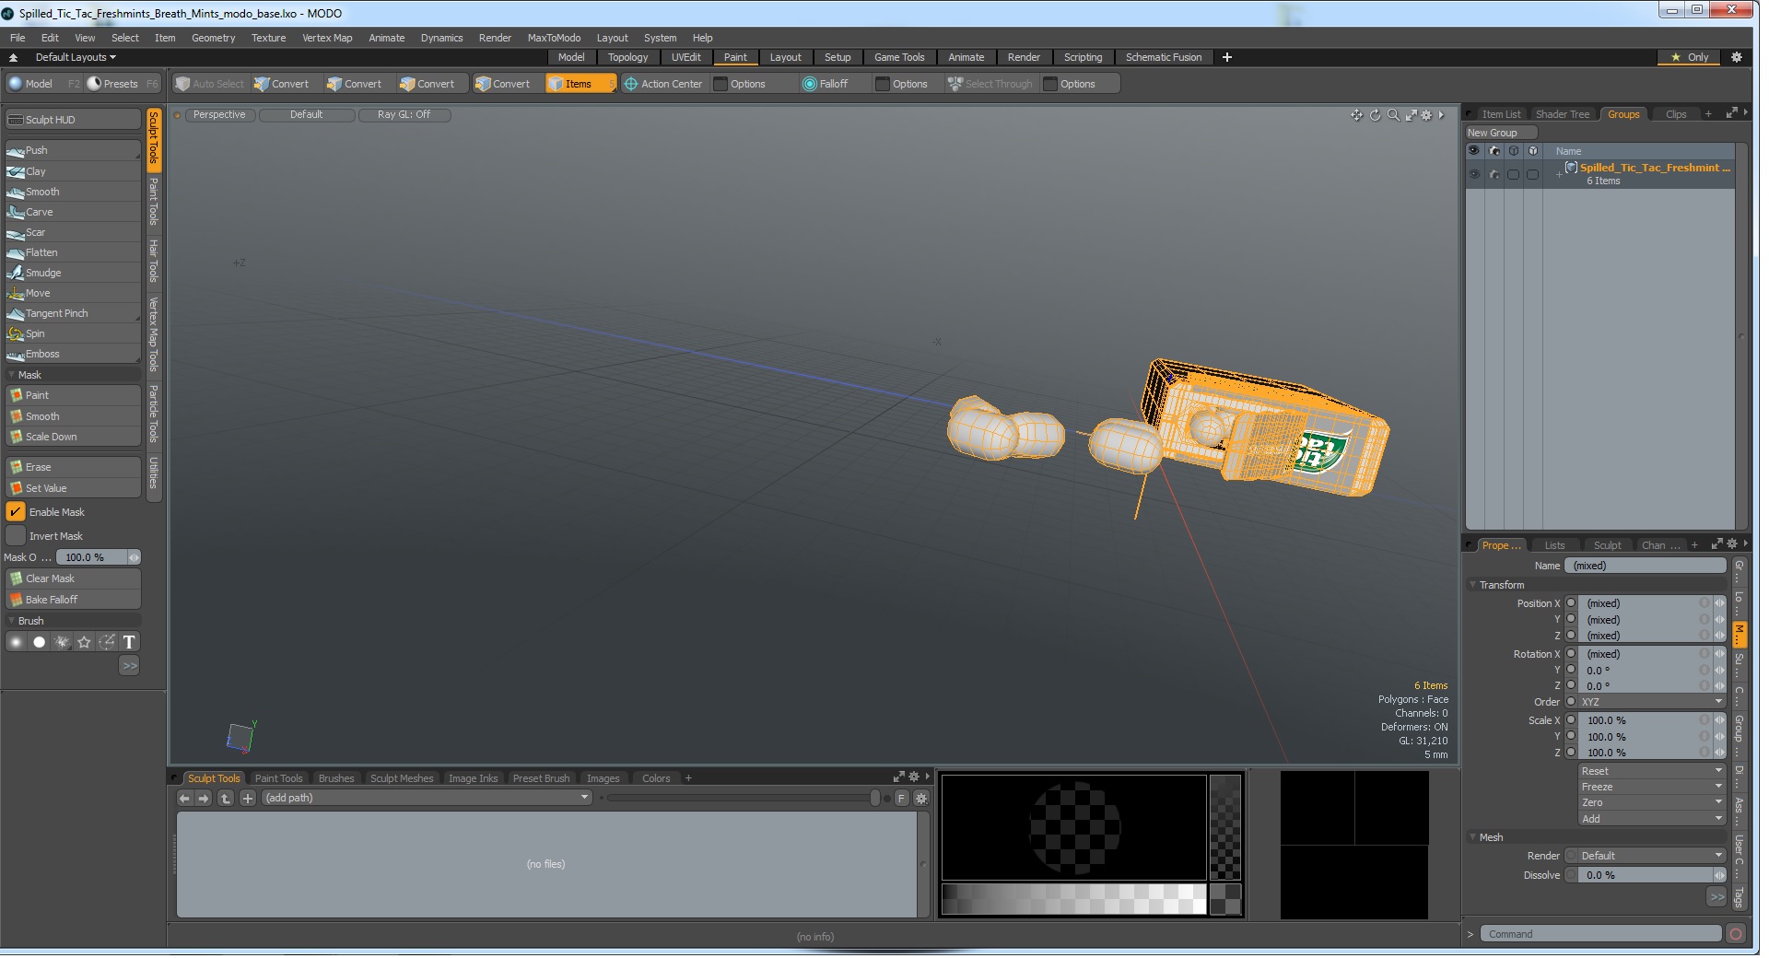Open layout settings gear at top right
The image size is (1769, 958).
pos(1737,57)
